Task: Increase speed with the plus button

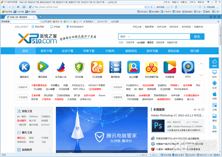Action: (x=200, y=7)
